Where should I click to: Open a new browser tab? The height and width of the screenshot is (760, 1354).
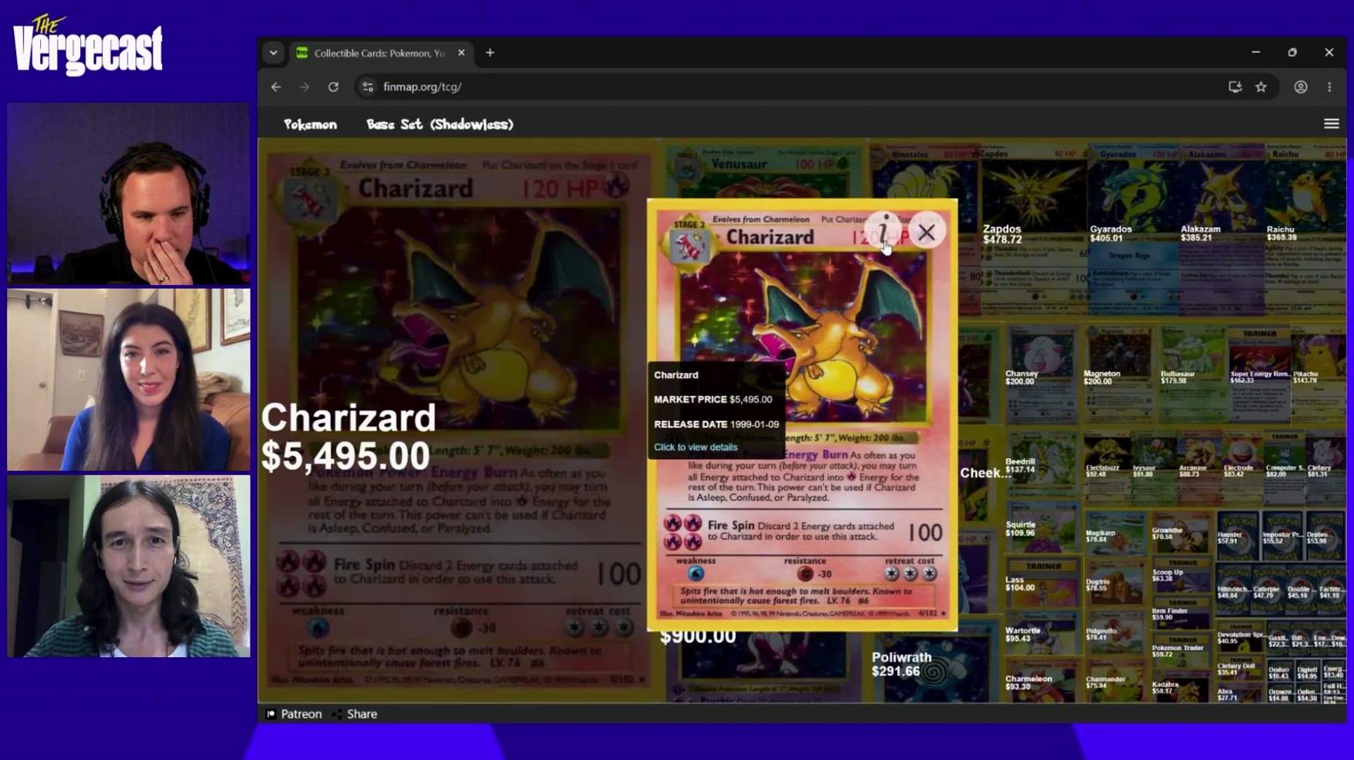pos(490,53)
